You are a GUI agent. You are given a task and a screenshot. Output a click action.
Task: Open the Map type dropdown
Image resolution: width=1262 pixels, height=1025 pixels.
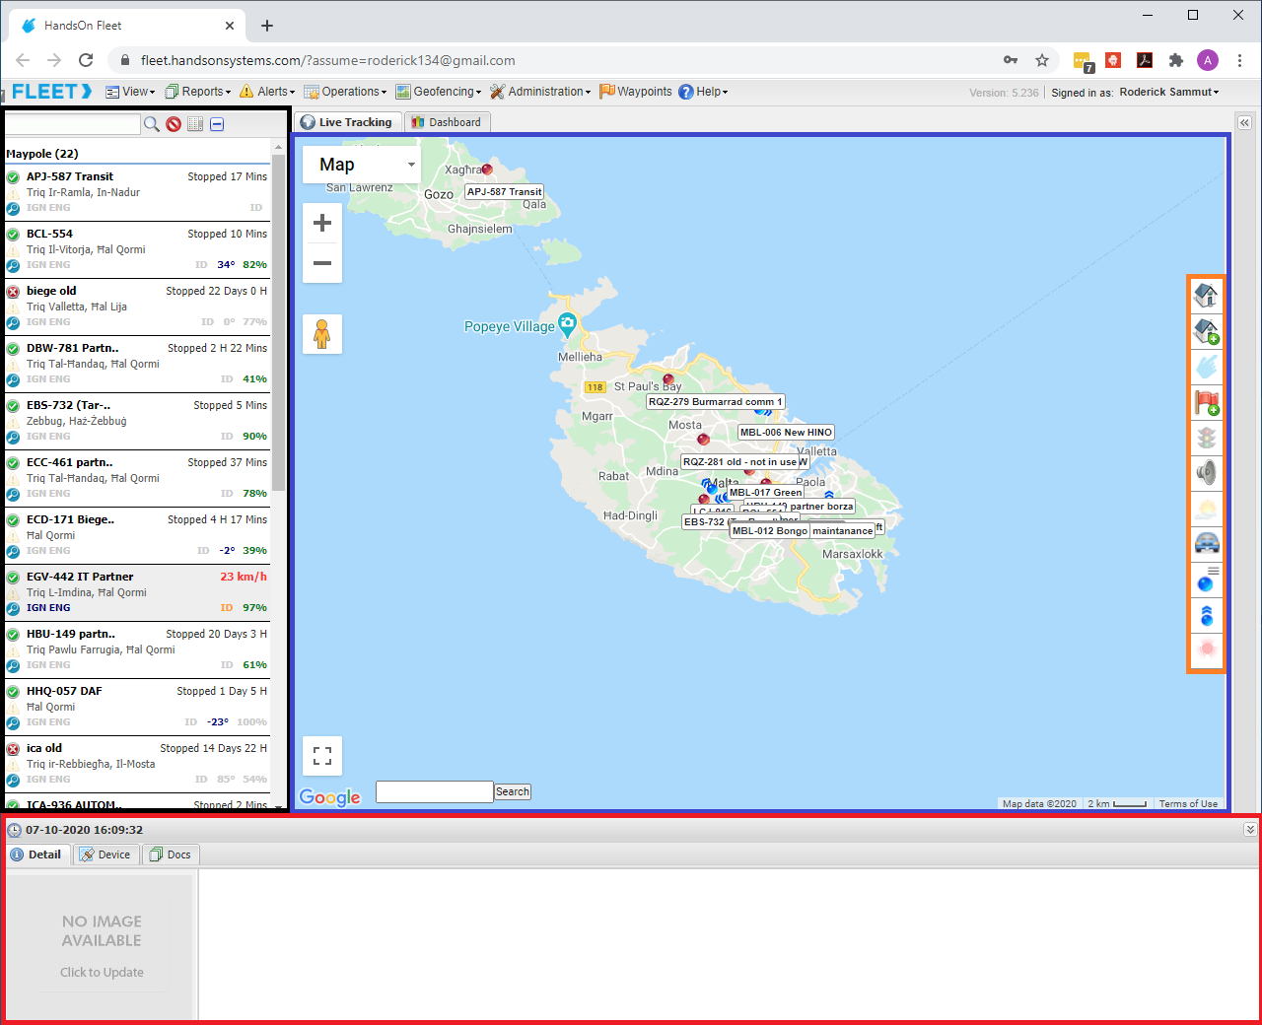[362, 165]
